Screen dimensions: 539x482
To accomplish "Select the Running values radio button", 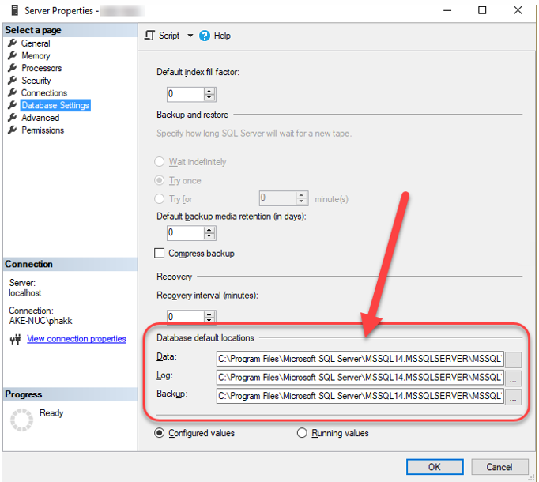I will [x=302, y=433].
